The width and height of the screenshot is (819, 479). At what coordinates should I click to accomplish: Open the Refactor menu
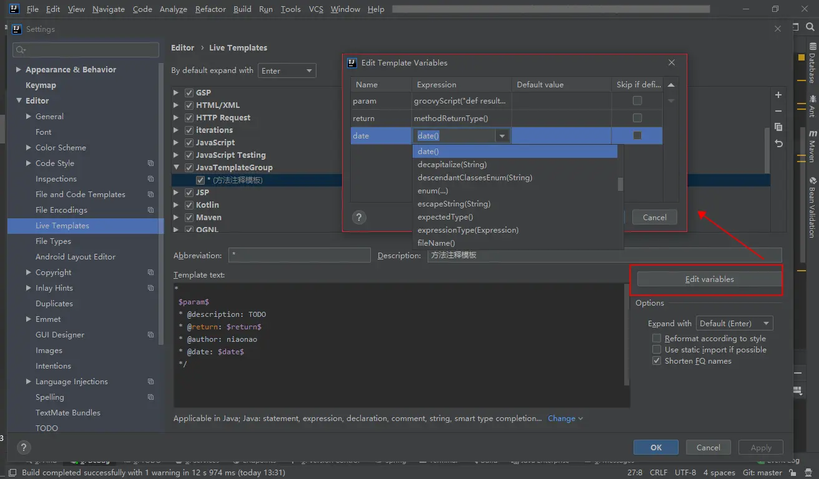[210, 9]
